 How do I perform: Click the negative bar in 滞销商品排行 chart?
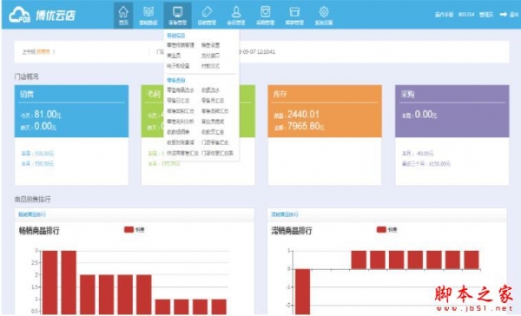(x=302, y=292)
